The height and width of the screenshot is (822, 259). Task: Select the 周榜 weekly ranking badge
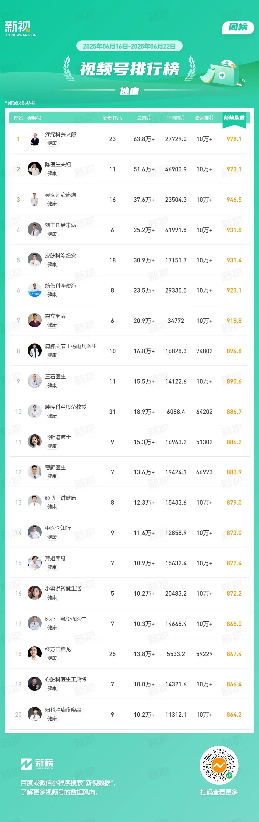click(238, 27)
